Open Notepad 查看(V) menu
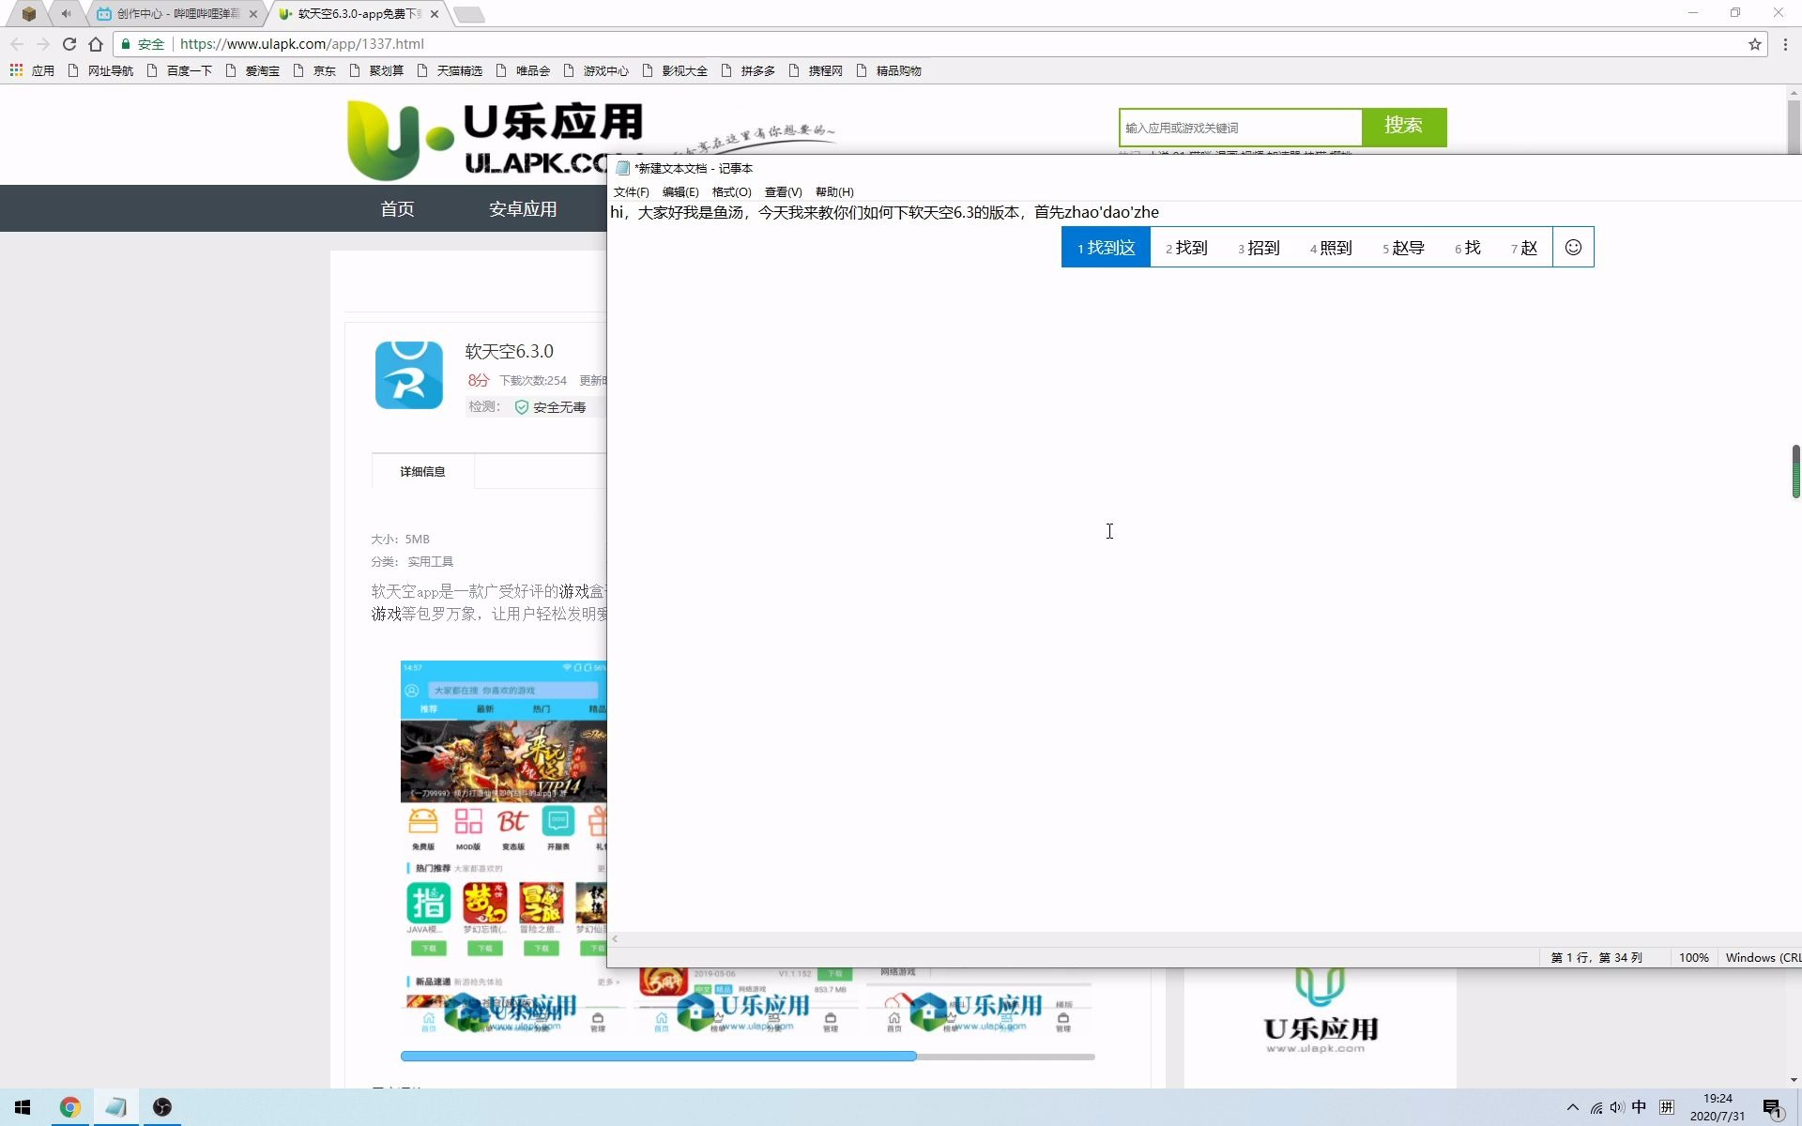This screenshot has height=1126, width=1802. [x=783, y=191]
